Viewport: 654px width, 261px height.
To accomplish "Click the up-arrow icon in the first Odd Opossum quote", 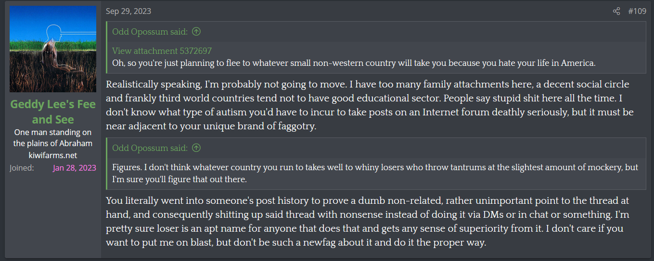I will coord(196,32).
